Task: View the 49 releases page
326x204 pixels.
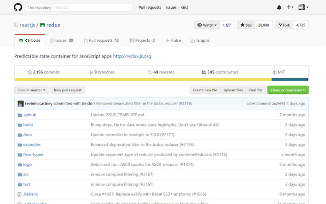Action: point(161,72)
